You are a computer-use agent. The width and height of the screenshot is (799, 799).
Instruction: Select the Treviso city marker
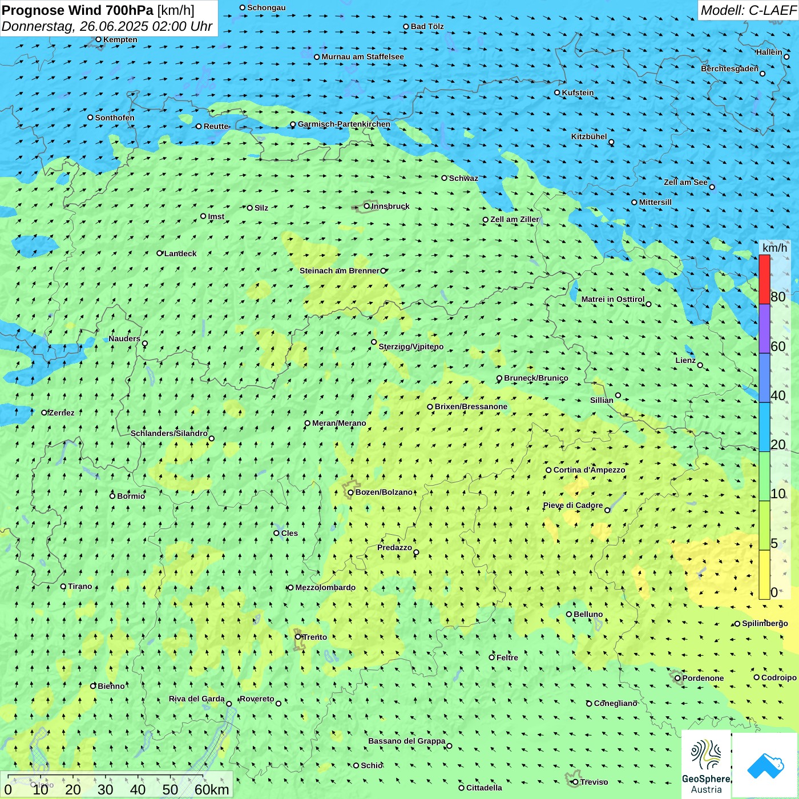(x=575, y=782)
